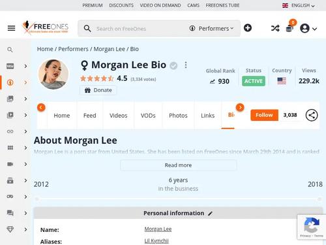Expand the gamepad sidebar chevron
326x245 pixels.
coord(25,197)
